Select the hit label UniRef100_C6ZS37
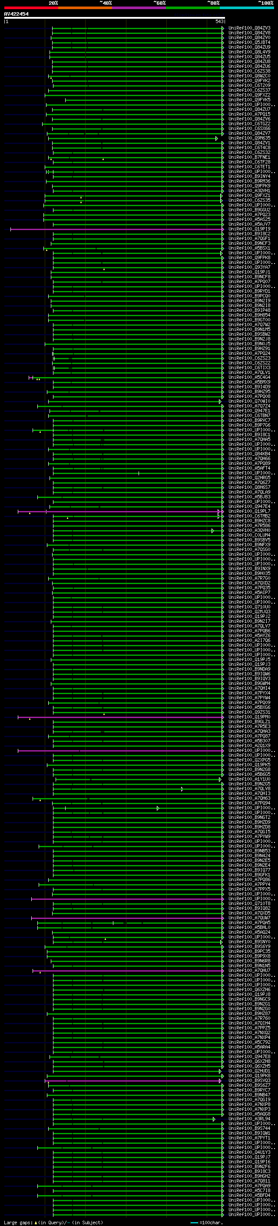This screenshot has height=1226, width=278. tap(249, 90)
